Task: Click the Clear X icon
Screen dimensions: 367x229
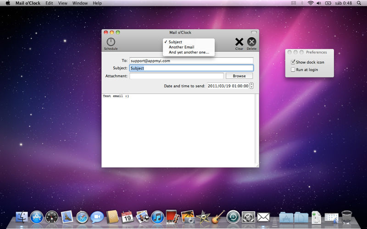Action: pos(239,42)
